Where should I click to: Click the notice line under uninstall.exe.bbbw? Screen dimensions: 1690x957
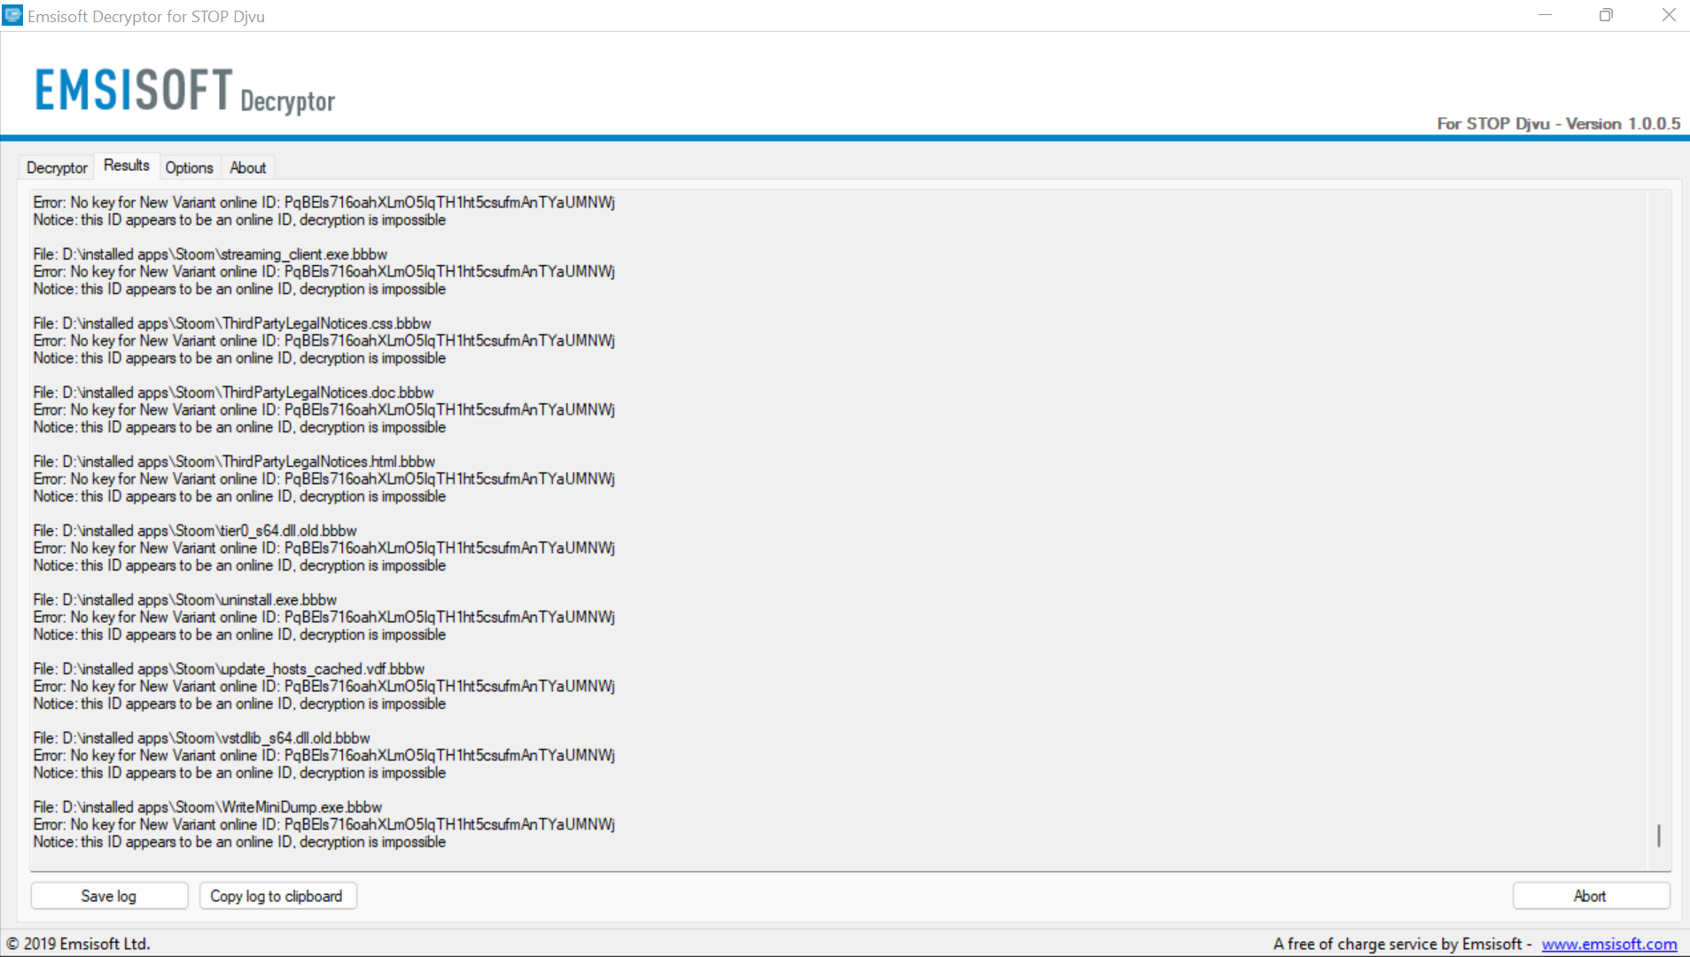coord(239,634)
